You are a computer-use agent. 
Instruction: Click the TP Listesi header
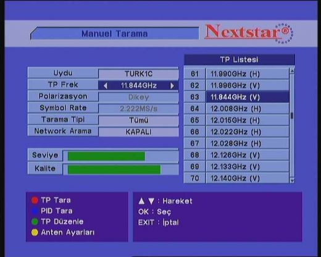click(x=240, y=60)
